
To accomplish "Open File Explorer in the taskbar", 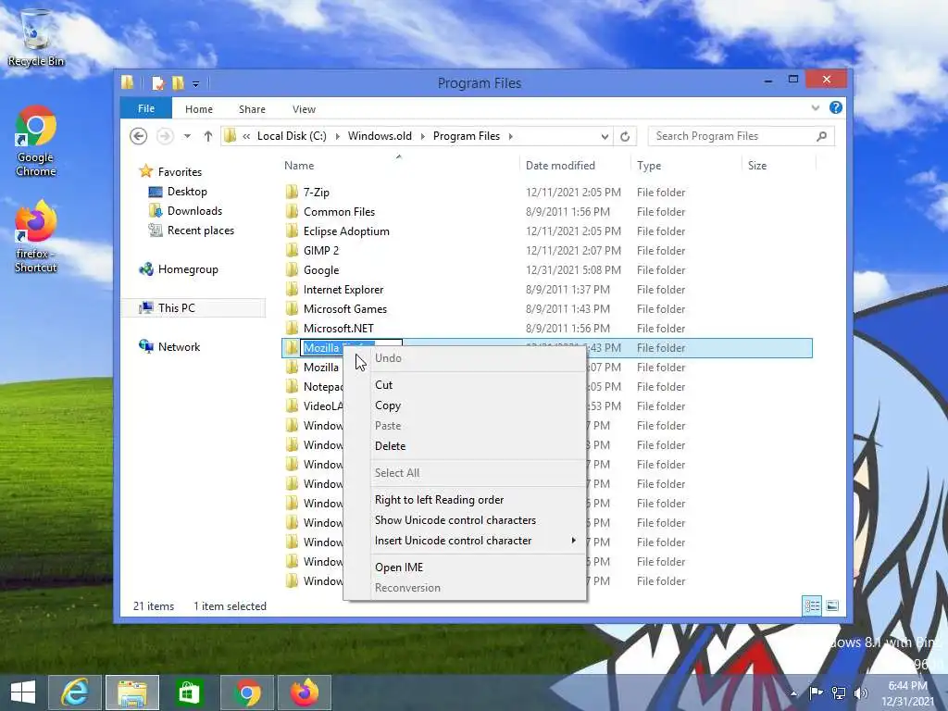I will [x=132, y=692].
